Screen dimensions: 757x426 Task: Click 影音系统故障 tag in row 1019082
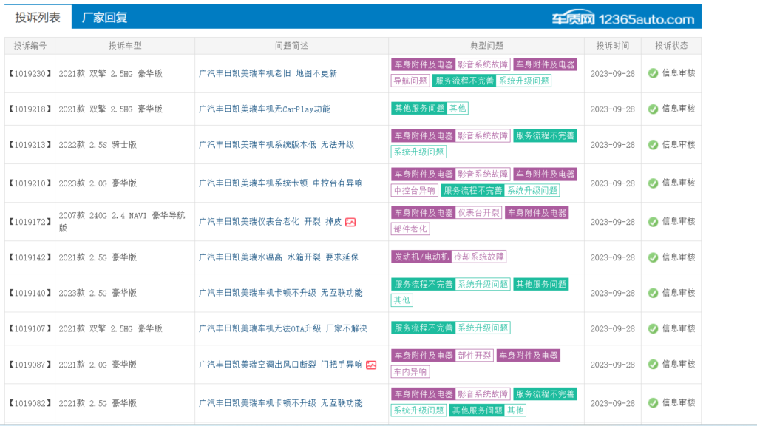[x=483, y=394]
